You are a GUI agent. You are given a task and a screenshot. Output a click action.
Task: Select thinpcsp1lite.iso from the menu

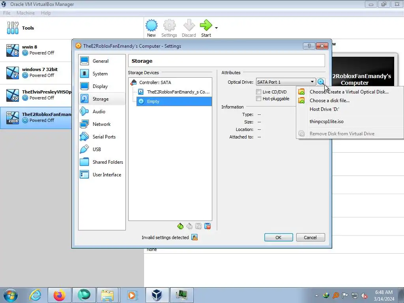[x=350, y=122]
